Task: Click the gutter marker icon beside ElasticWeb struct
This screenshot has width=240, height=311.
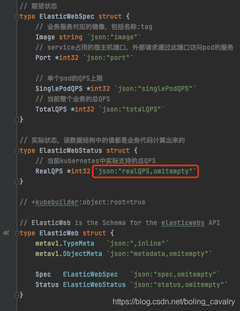Action: (x=6, y=233)
